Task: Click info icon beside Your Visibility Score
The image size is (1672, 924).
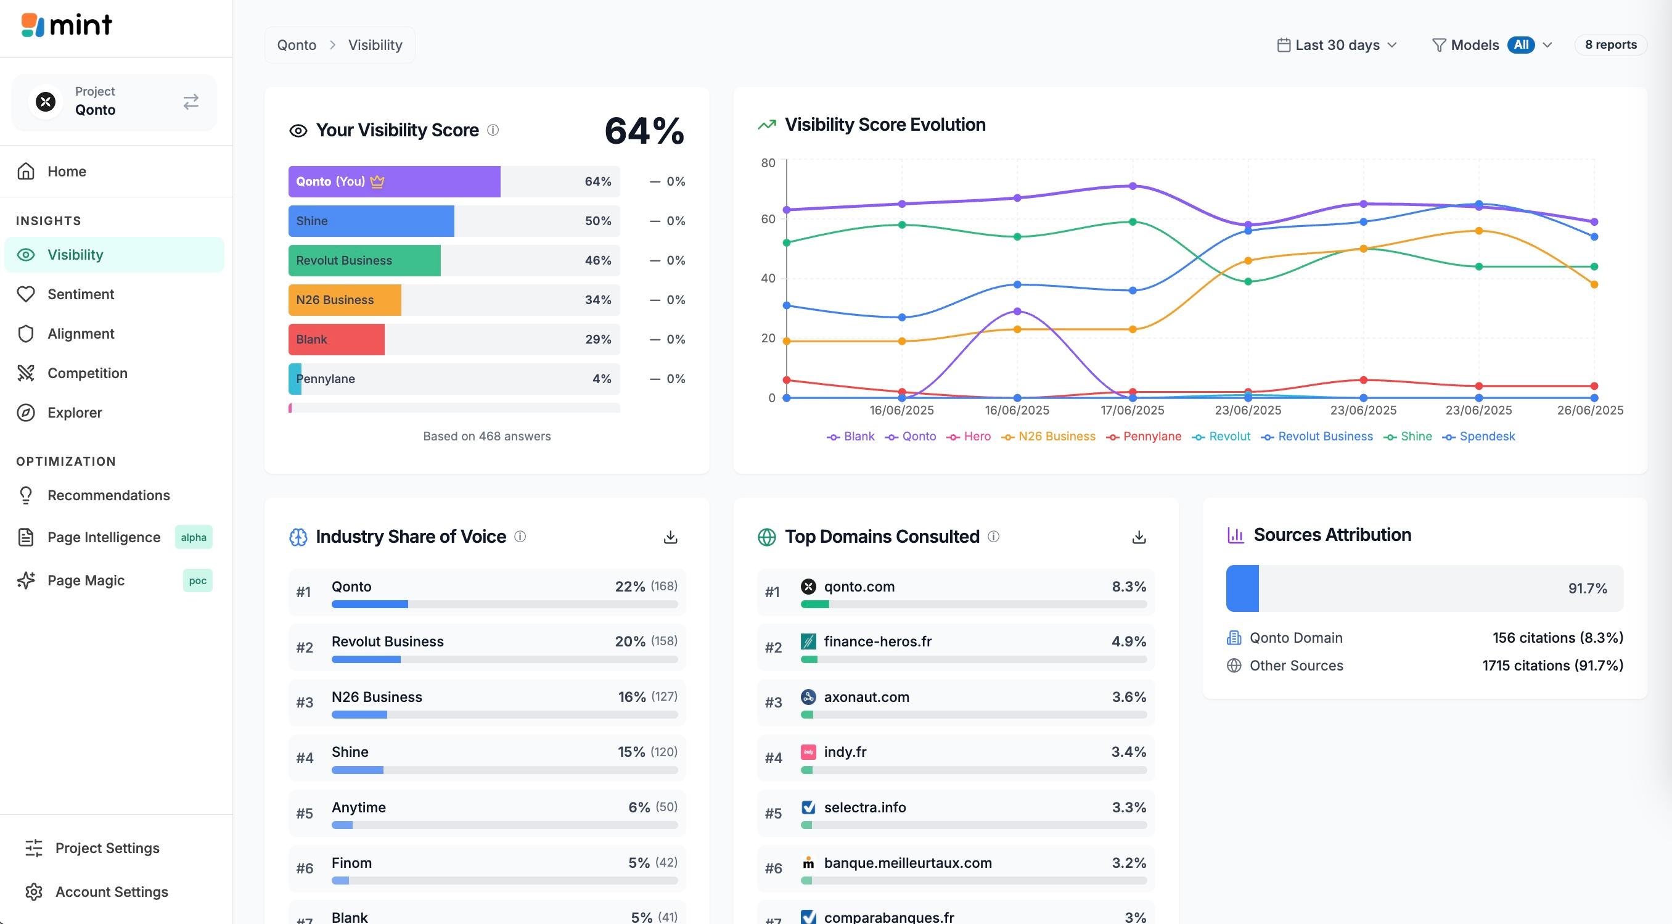Action: pos(493,131)
